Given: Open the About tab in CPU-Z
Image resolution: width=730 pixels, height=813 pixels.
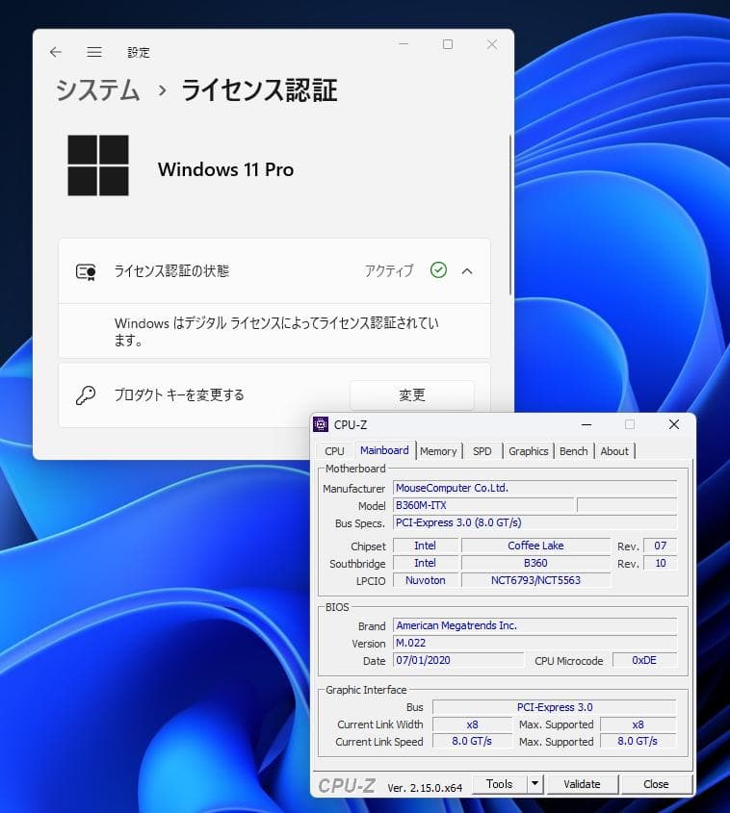Looking at the screenshot, I should click(x=614, y=451).
